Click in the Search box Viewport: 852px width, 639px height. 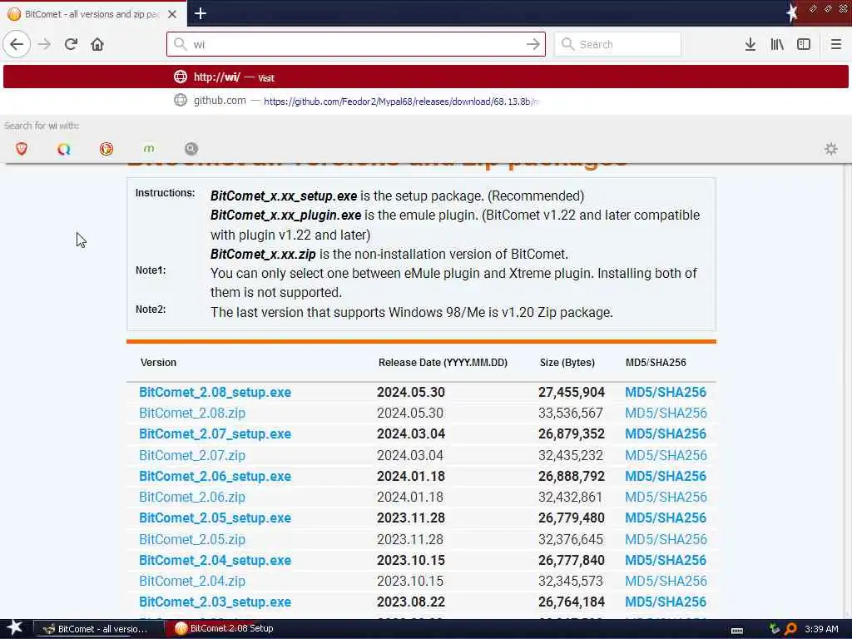pos(617,44)
